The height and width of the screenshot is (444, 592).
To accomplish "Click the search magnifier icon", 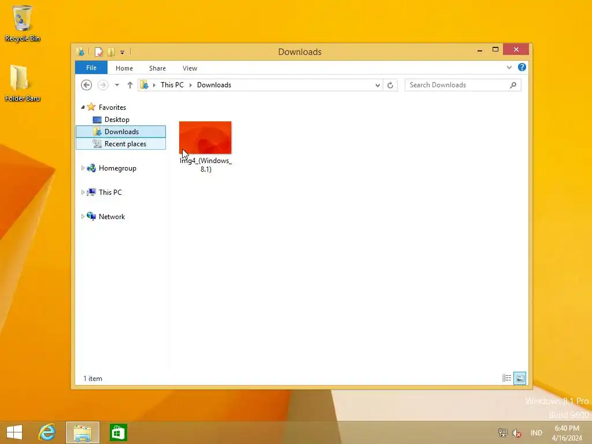I will point(513,85).
